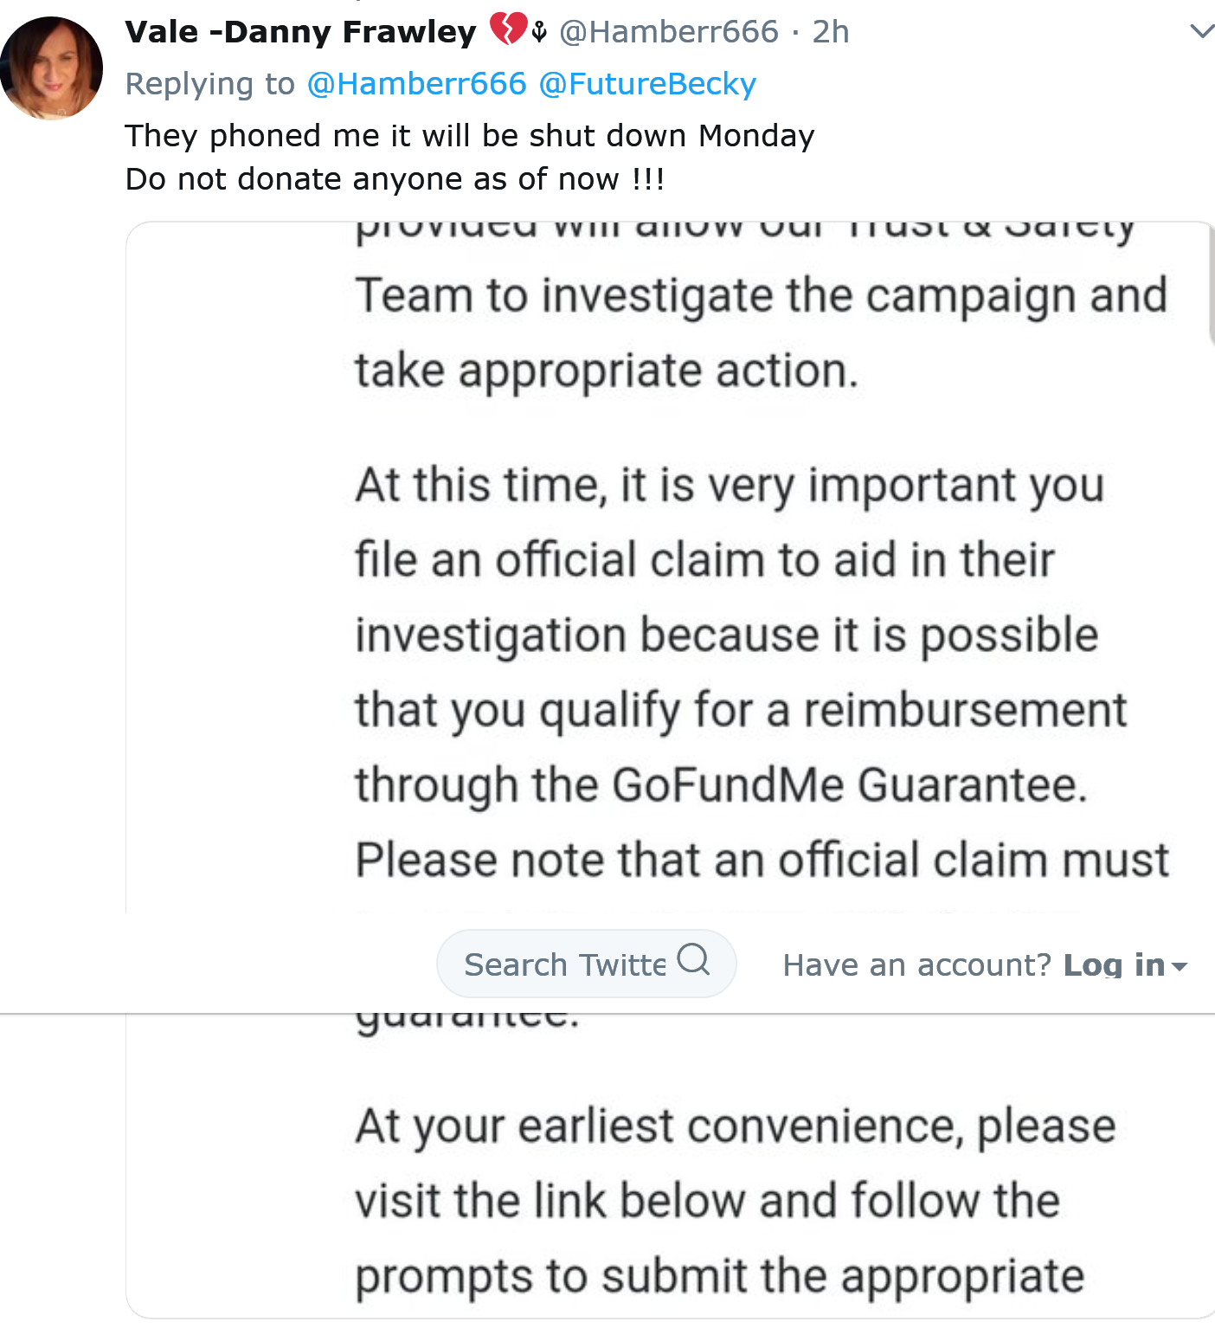This screenshot has height=1335, width=1215.
Task: Click gray @Hamberr666 handle beside display name
Action: (x=669, y=32)
